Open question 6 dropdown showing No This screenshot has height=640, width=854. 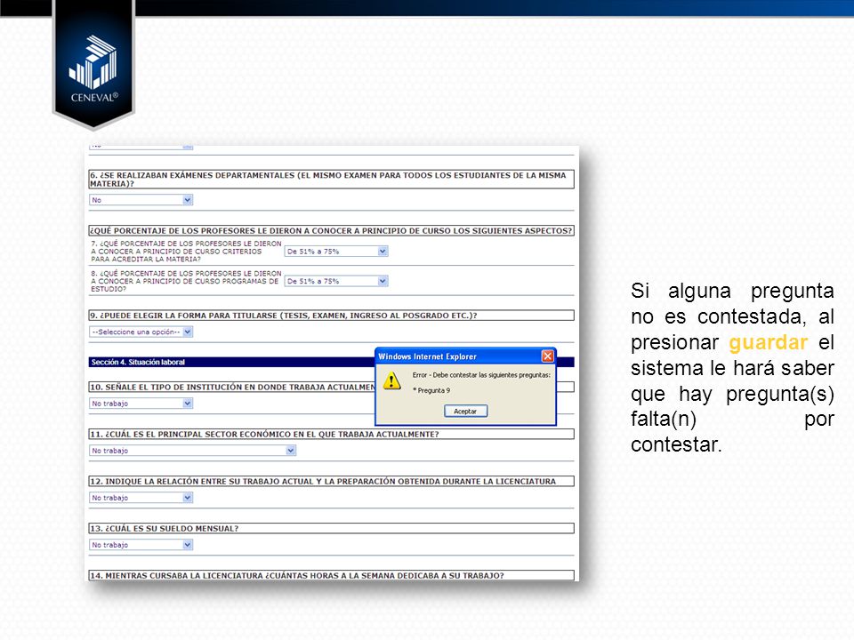[141, 200]
